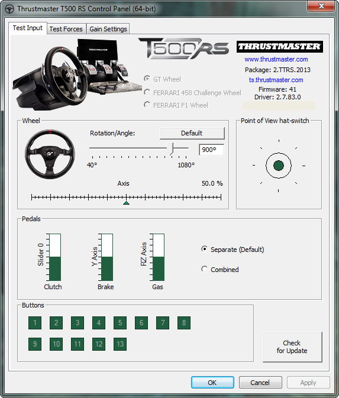Click the green axis position triangle marker
This screenshot has height=398, width=339.
[126, 203]
